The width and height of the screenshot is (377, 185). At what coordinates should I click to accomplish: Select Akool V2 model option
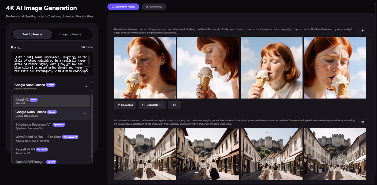(51, 101)
